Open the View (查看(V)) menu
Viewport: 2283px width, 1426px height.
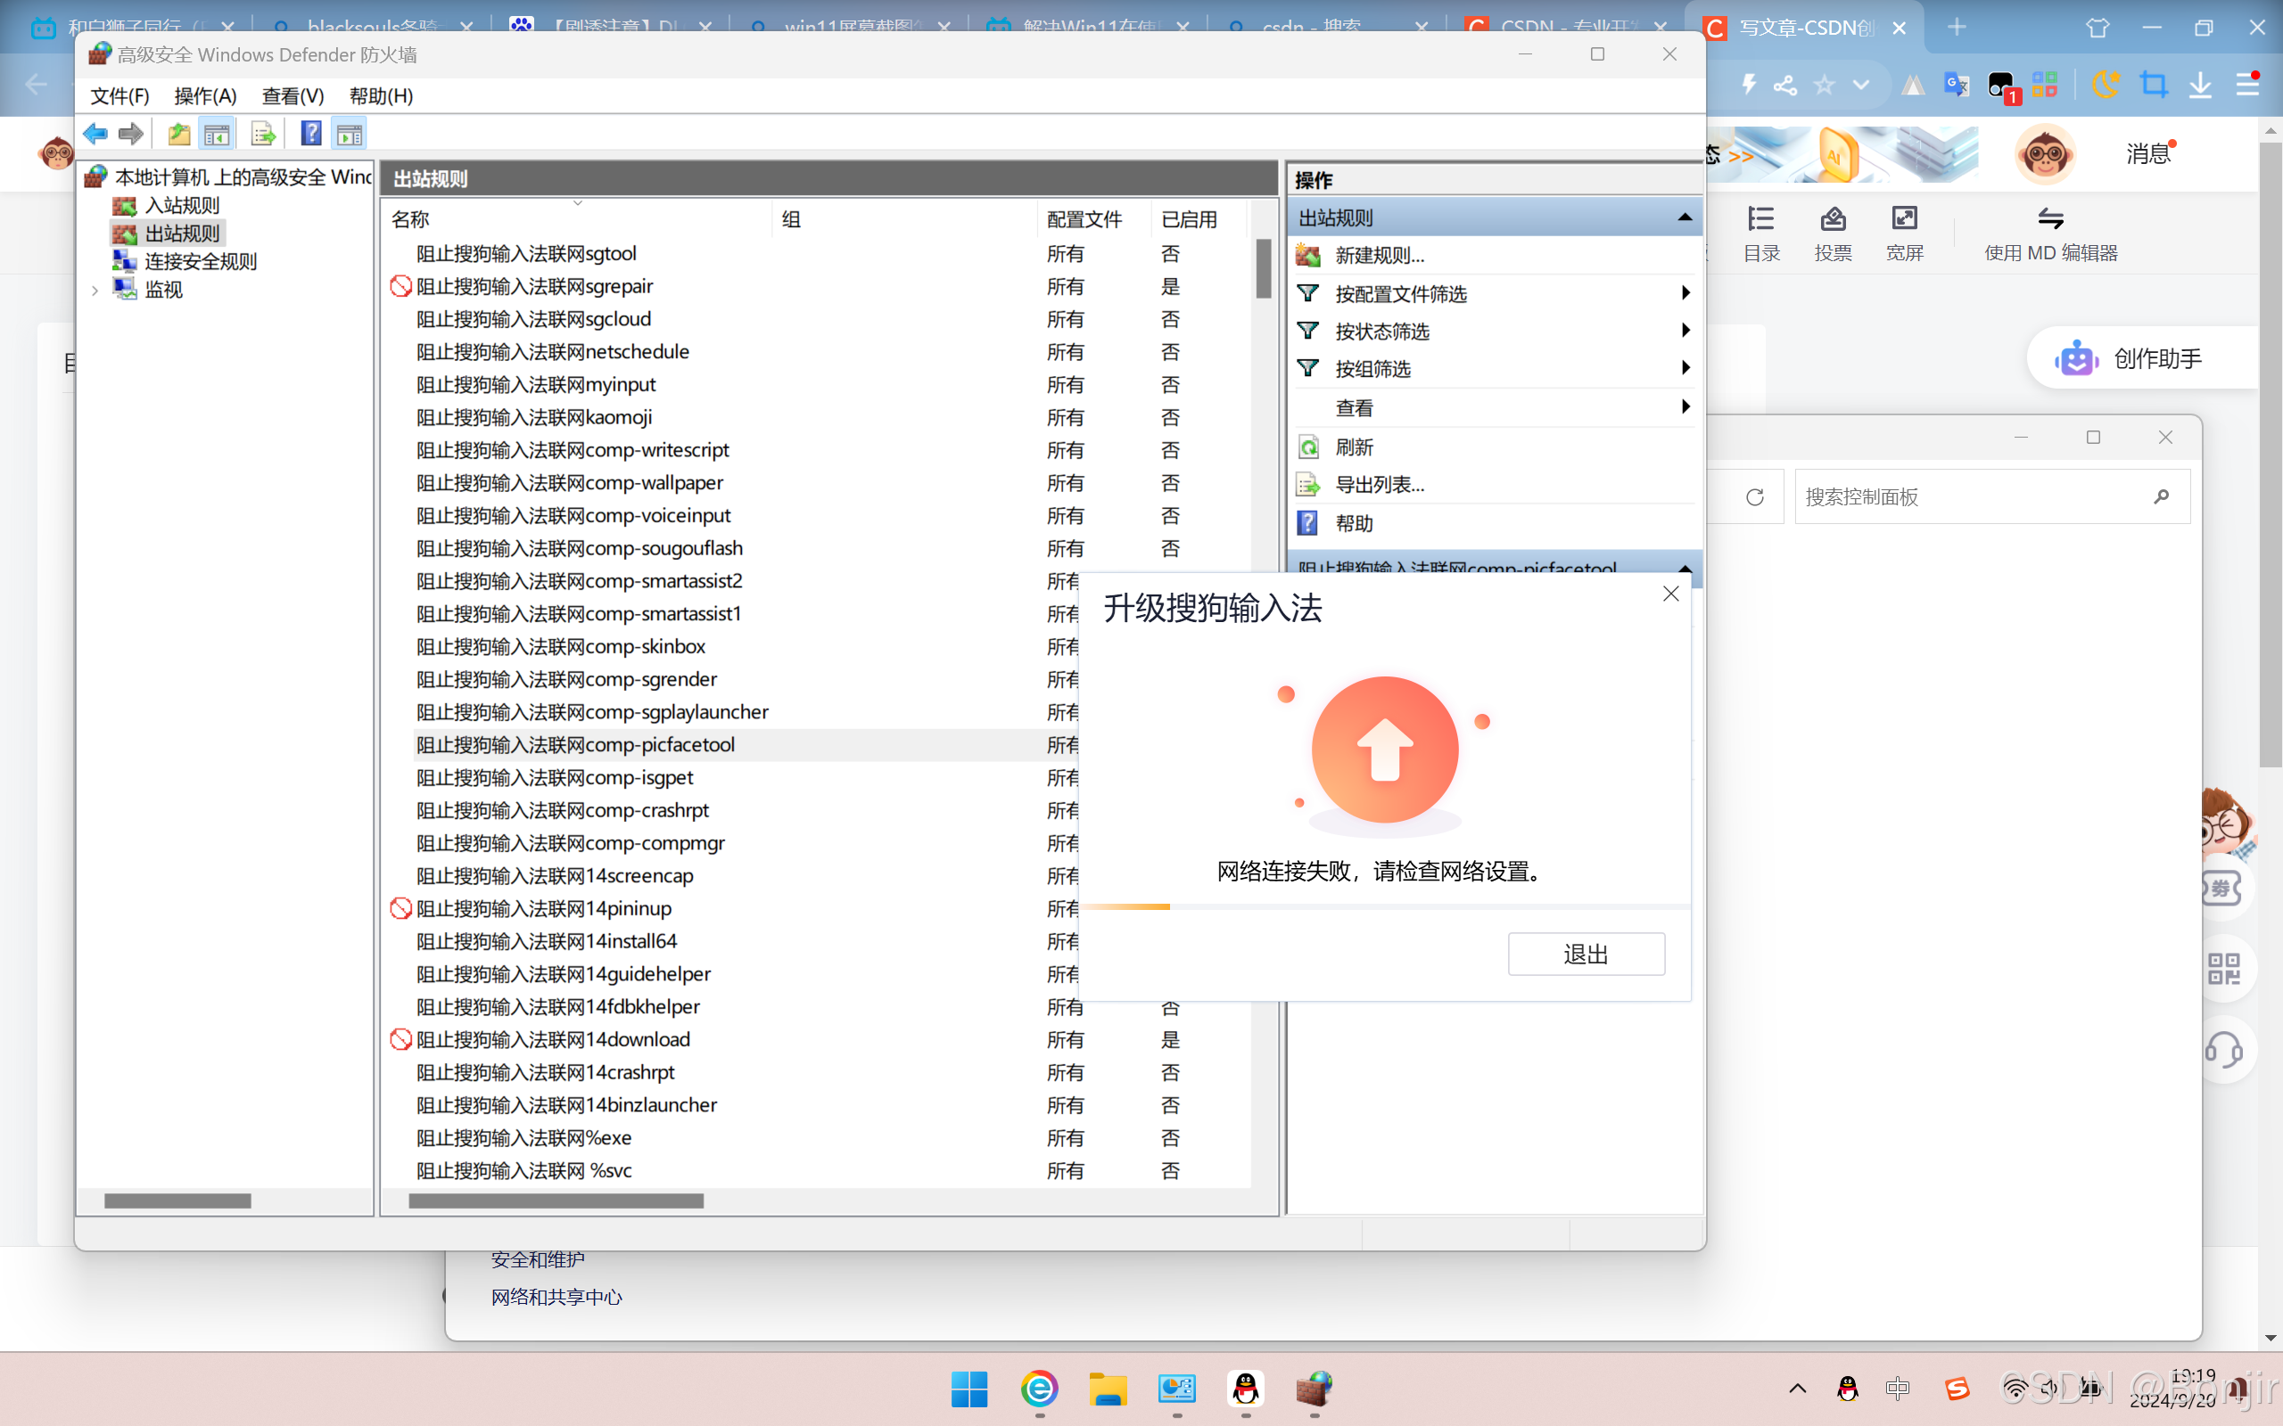click(293, 95)
